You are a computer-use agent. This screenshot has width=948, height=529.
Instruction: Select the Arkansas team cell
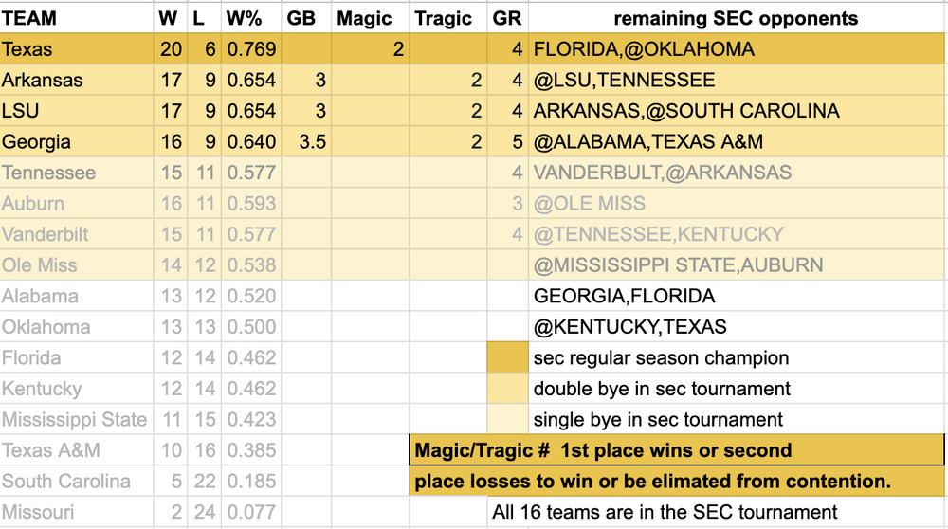pos(76,81)
